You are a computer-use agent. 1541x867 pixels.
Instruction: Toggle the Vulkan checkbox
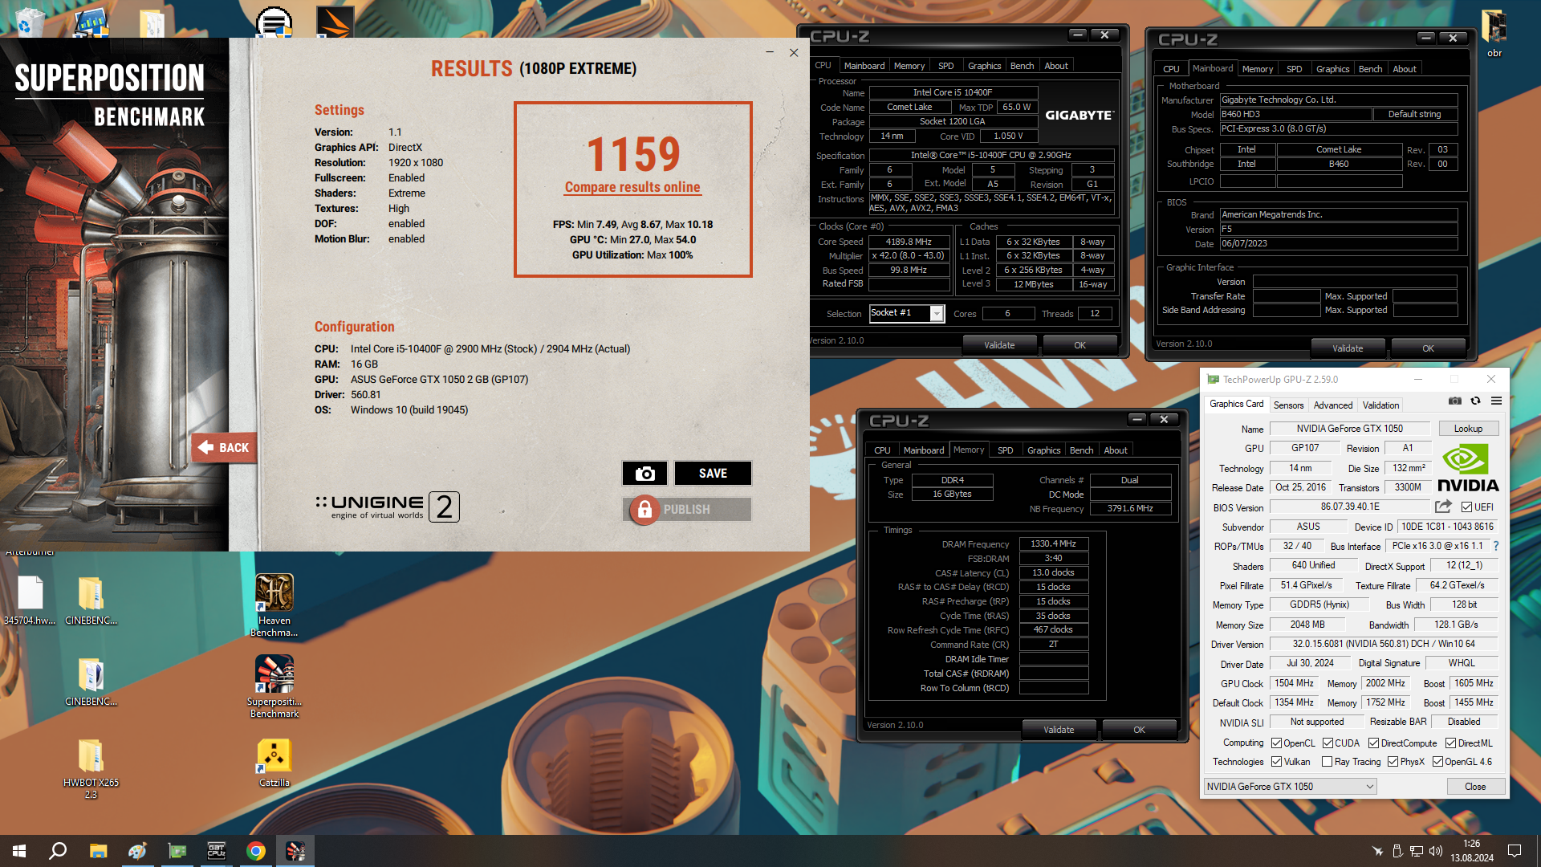1276,762
